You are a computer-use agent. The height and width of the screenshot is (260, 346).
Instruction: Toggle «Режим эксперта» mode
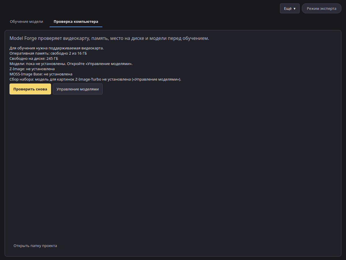click(x=321, y=8)
